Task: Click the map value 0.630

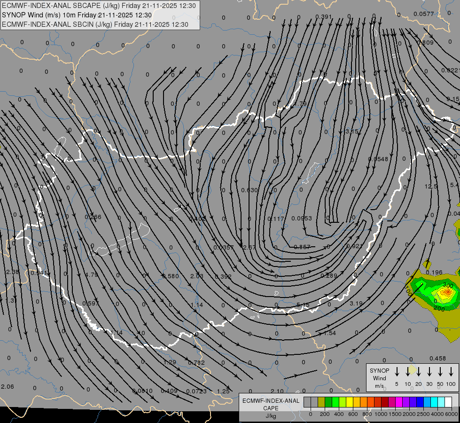Action: (x=249, y=190)
